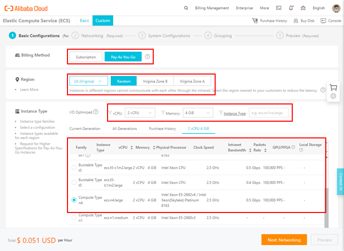Go to the home house icon
The width and height of the screenshot is (344, 251).
coord(303,8)
